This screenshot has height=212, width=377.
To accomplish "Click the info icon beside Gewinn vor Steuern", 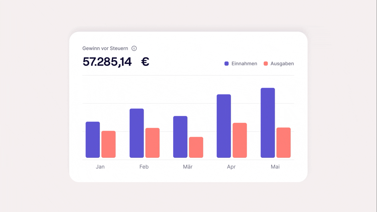I will point(134,48).
